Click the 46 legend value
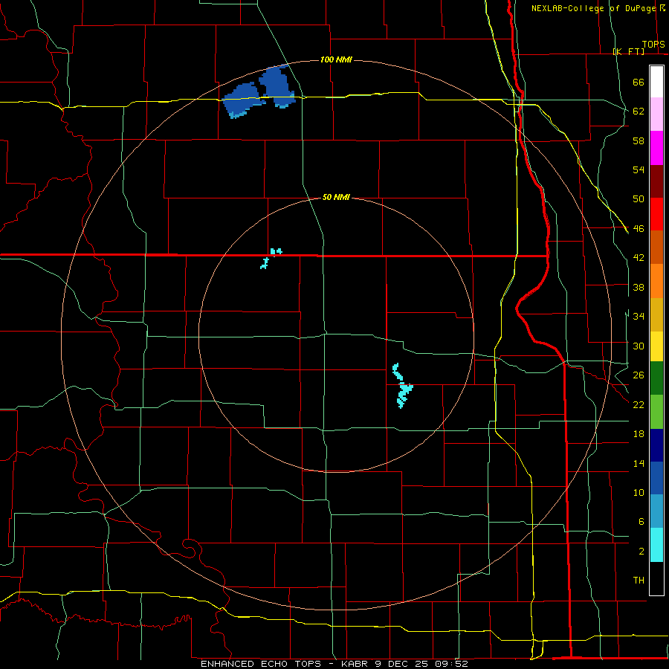The image size is (669, 669). (x=639, y=229)
